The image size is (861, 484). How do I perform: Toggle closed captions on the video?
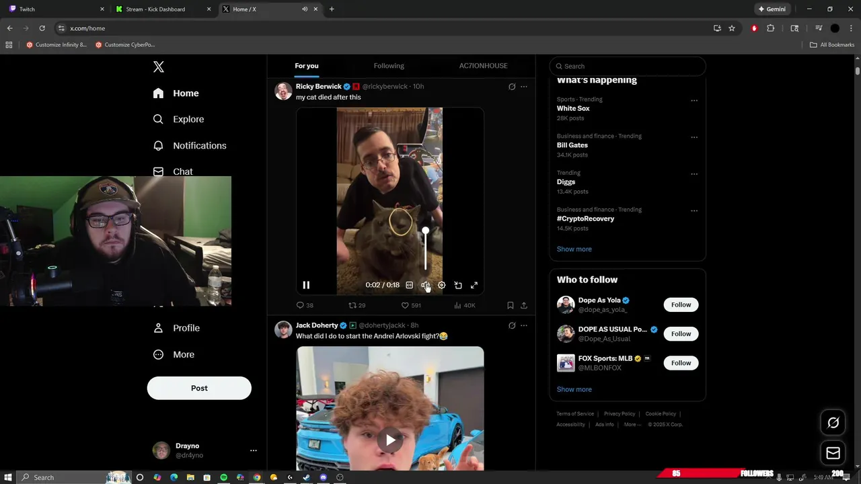[409, 285]
